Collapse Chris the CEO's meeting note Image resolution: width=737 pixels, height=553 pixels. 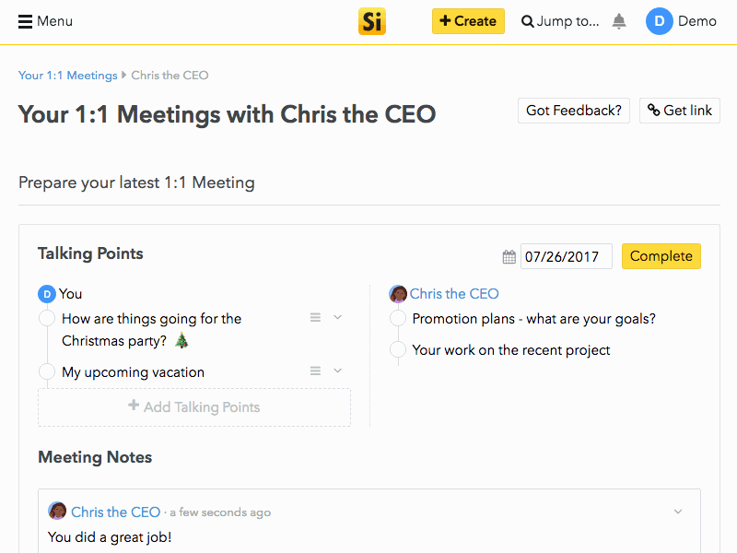click(678, 512)
